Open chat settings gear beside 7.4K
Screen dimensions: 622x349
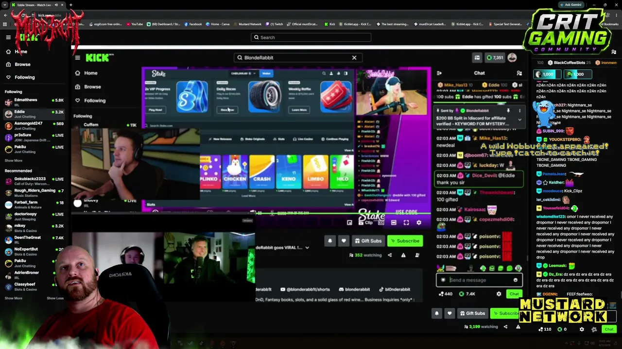(x=499, y=294)
